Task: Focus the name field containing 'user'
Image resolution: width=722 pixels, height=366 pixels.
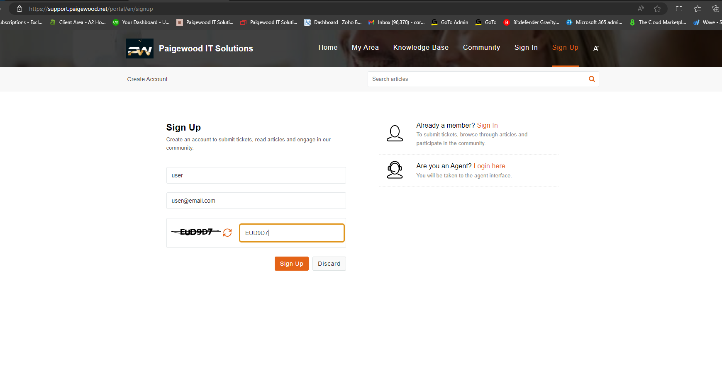Action: point(256,175)
